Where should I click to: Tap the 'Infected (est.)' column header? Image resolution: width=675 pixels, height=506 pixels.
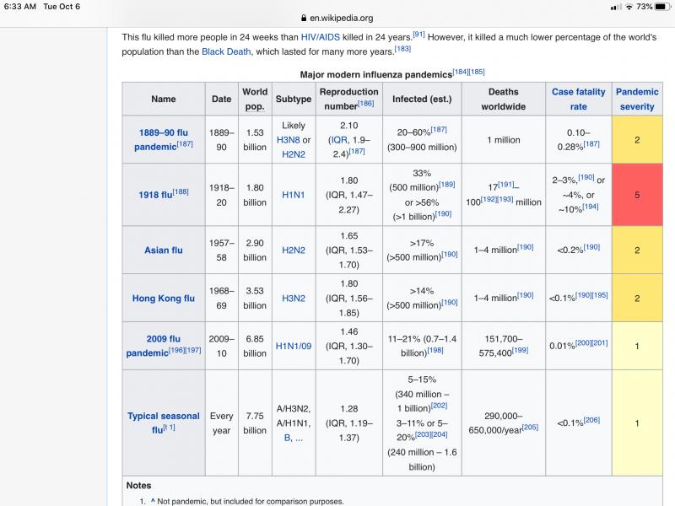tap(421, 99)
